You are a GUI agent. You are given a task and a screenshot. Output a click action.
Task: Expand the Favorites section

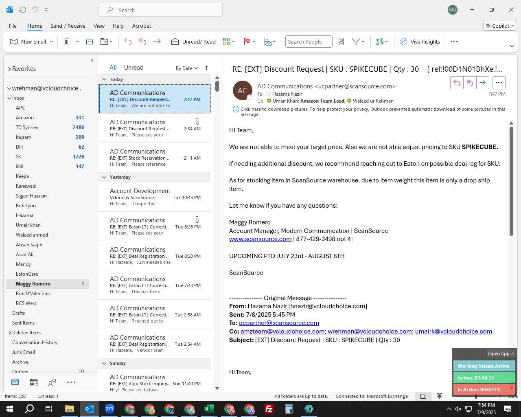pos(9,69)
